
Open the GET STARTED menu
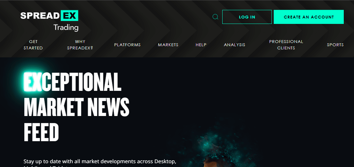33,45
